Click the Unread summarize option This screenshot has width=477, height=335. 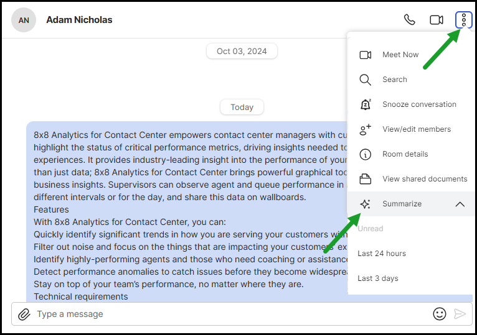coord(371,229)
